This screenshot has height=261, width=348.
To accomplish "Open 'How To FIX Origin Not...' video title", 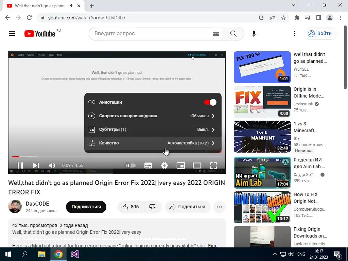I will tap(306, 198).
